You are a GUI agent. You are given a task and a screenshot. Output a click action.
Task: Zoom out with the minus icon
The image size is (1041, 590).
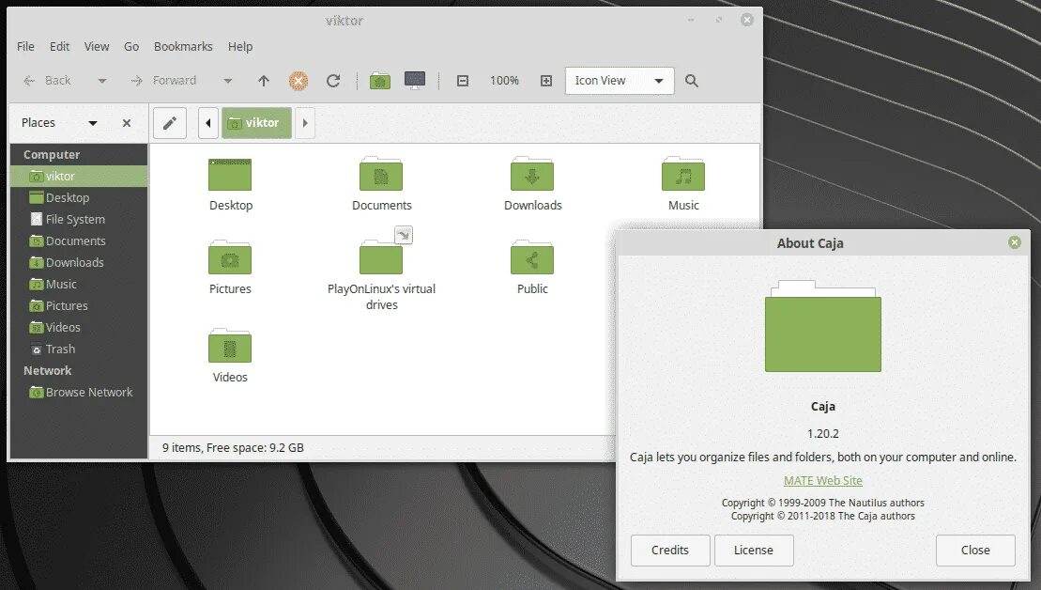pyautogui.click(x=463, y=81)
